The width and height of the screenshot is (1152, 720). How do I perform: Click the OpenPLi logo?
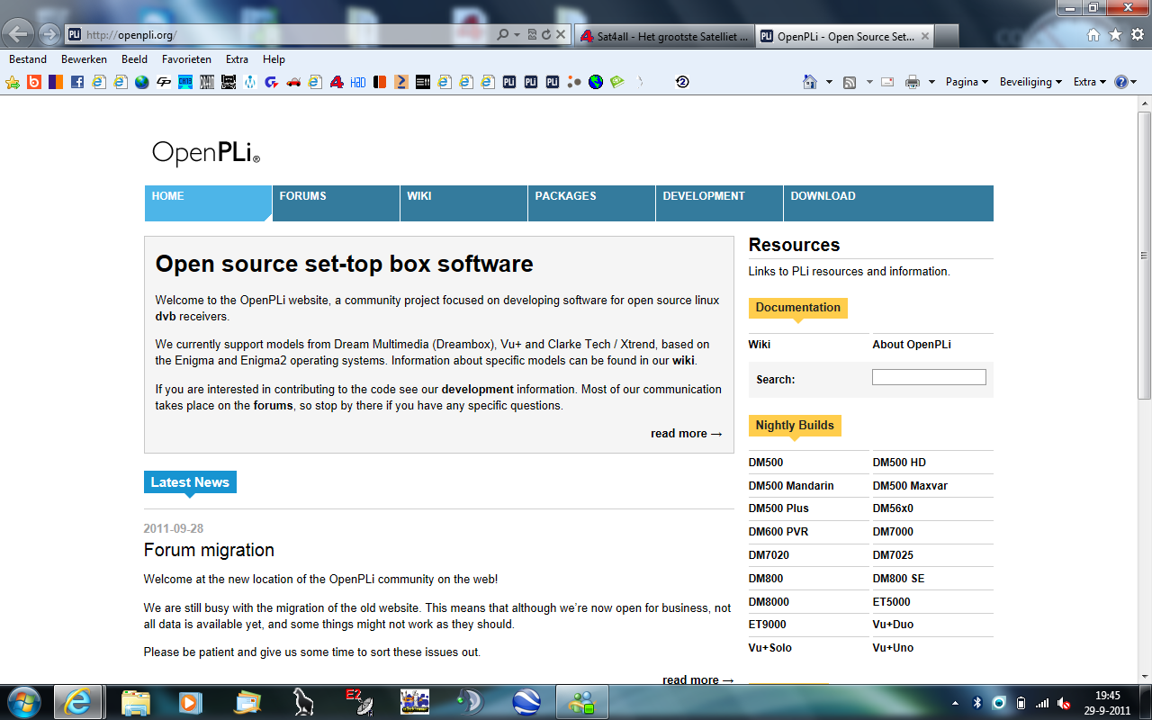click(x=206, y=153)
